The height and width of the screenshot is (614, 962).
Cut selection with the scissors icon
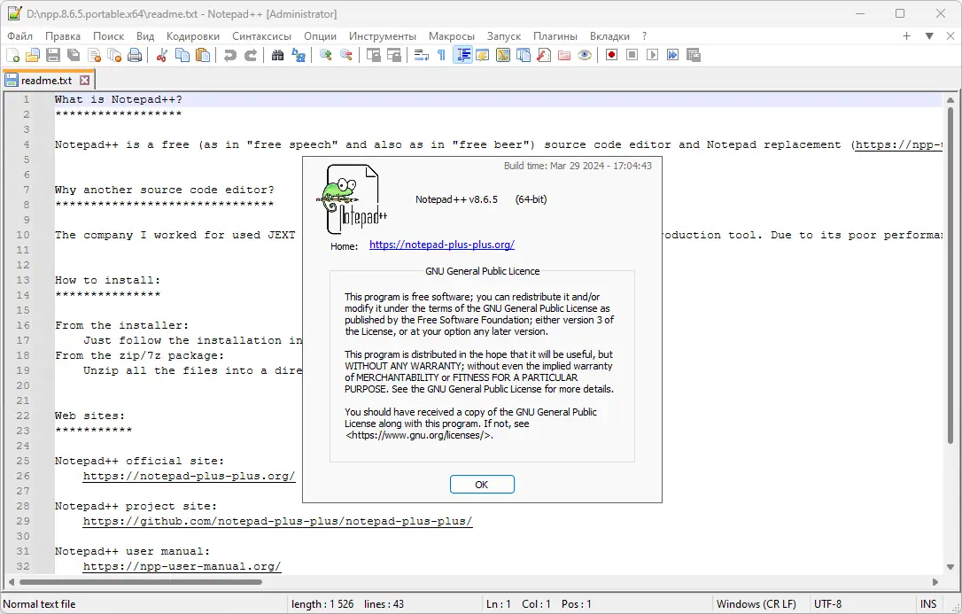(162, 55)
